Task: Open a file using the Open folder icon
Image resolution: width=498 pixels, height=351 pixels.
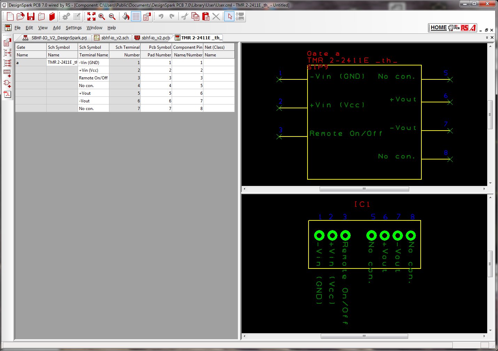Action: pyautogui.click(x=21, y=16)
